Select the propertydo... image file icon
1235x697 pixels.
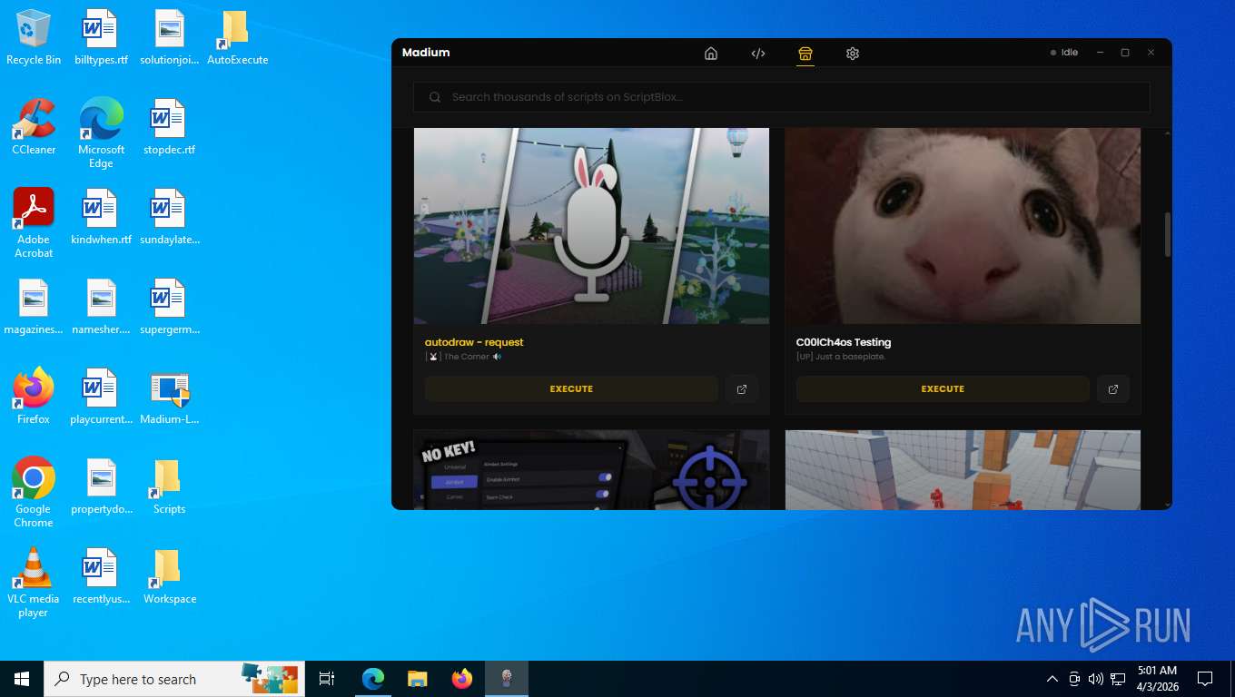pyautogui.click(x=101, y=486)
